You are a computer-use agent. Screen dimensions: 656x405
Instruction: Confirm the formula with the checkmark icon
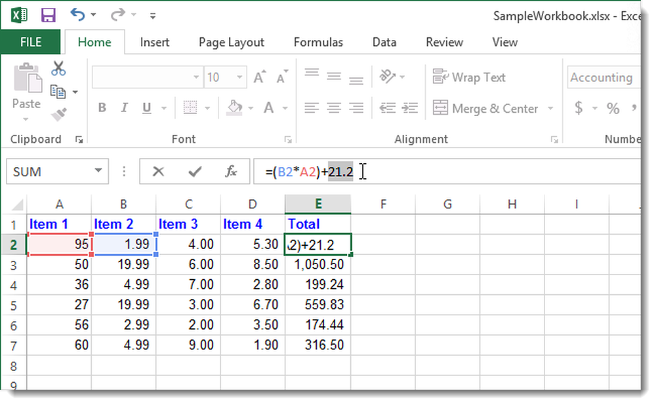click(195, 171)
